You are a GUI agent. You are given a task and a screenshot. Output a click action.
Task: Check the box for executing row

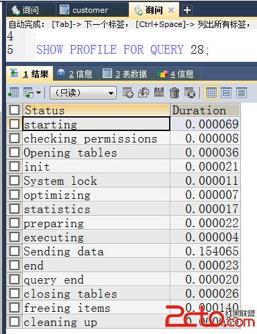[x=15, y=237]
